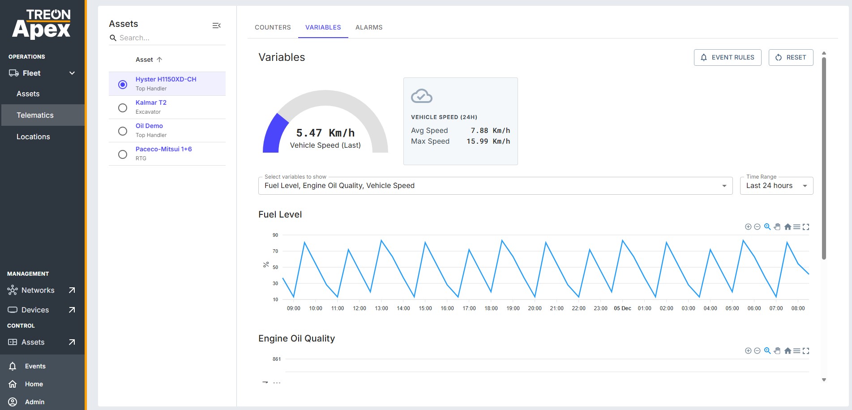Click the 05 Dec axis label

[622, 308]
